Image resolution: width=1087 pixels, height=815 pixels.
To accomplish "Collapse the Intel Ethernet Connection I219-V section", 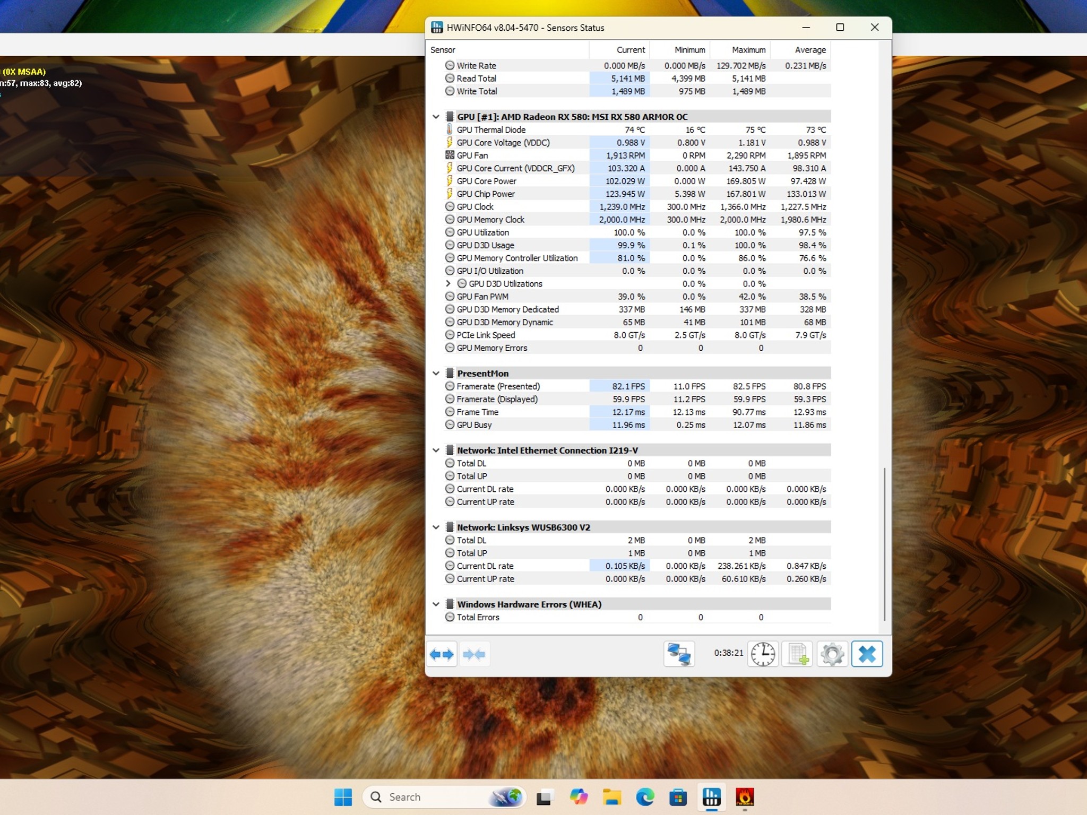I will coord(436,450).
